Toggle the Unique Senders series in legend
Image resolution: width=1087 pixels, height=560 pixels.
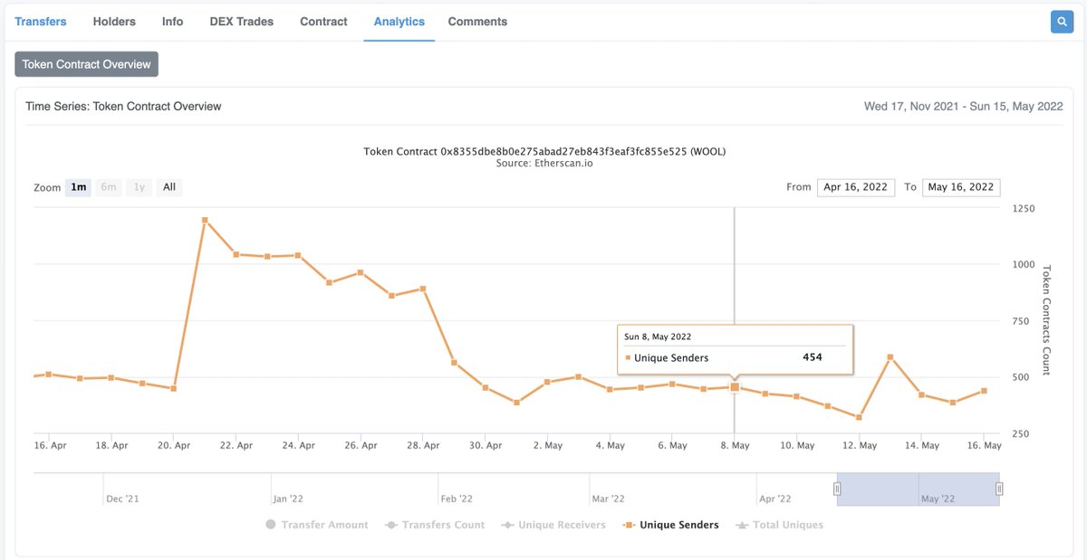coord(671,525)
